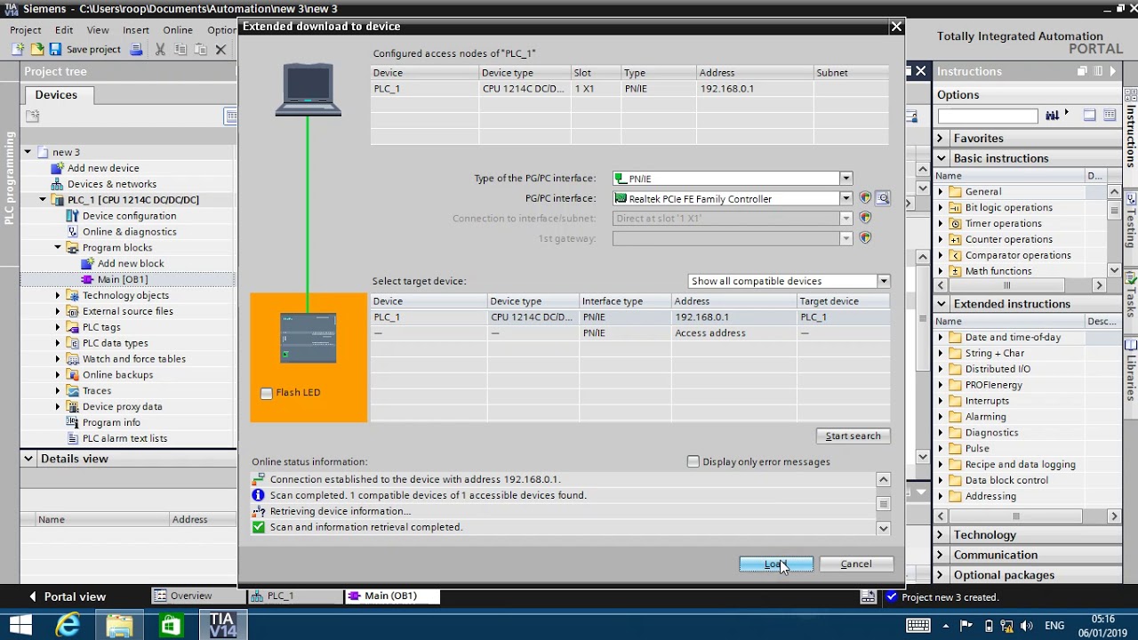The width and height of the screenshot is (1138, 640).
Task: Open Type of the PG/PC interface dropdown
Action: [x=846, y=179]
